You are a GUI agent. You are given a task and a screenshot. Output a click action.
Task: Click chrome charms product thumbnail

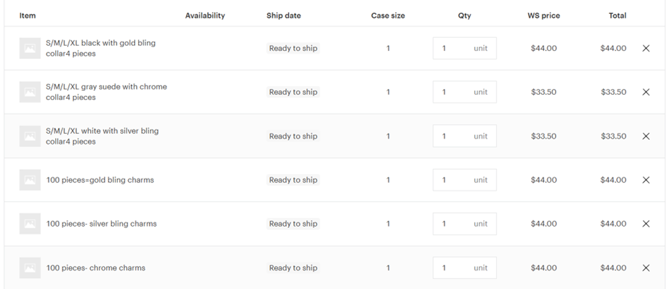pos(30,268)
